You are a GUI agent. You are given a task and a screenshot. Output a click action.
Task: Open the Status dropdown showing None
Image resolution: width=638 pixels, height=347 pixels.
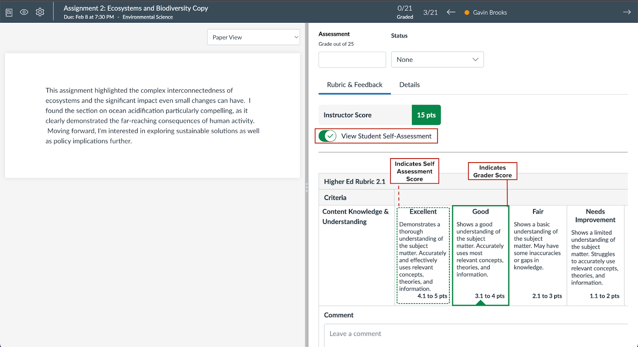point(437,59)
